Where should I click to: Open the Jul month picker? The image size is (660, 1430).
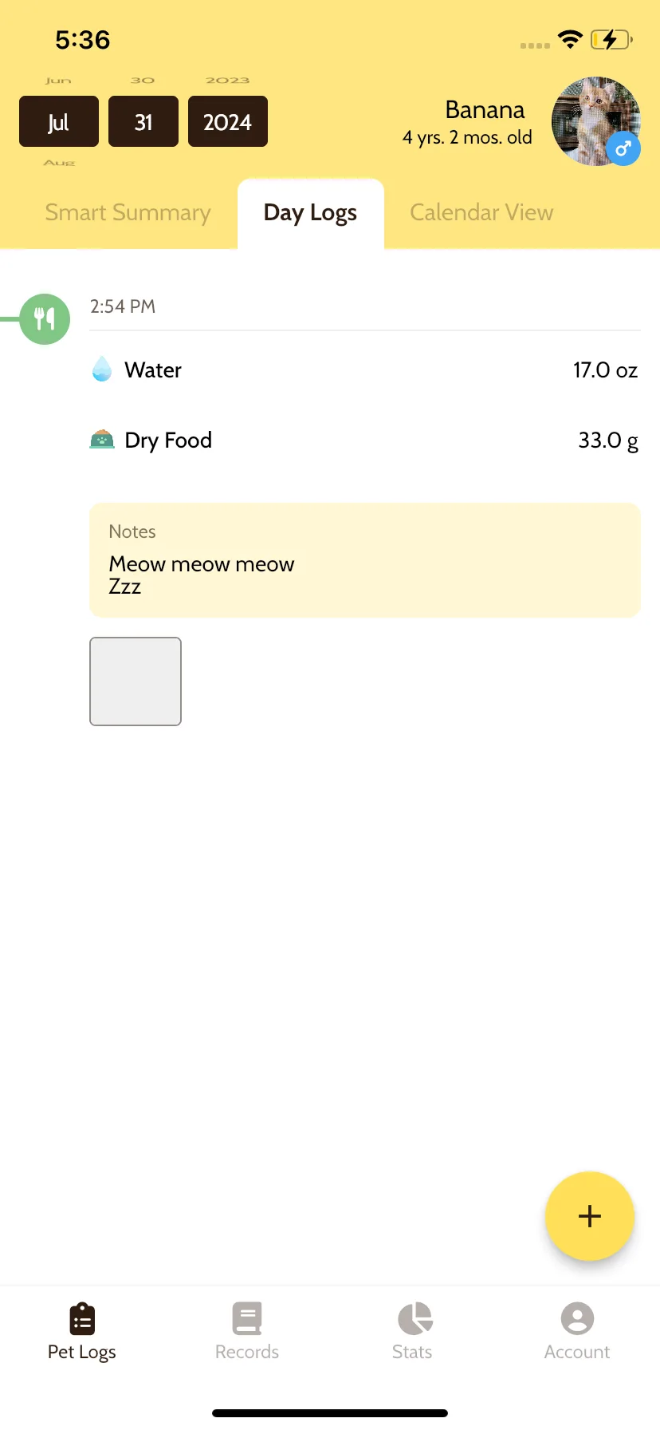tap(59, 121)
